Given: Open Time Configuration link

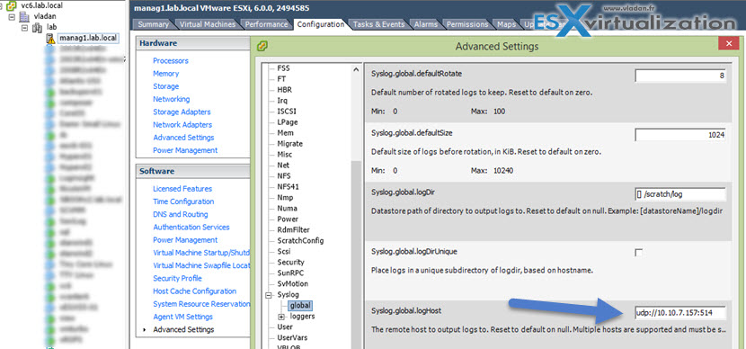Looking at the screenshot, I should [183, 201].
